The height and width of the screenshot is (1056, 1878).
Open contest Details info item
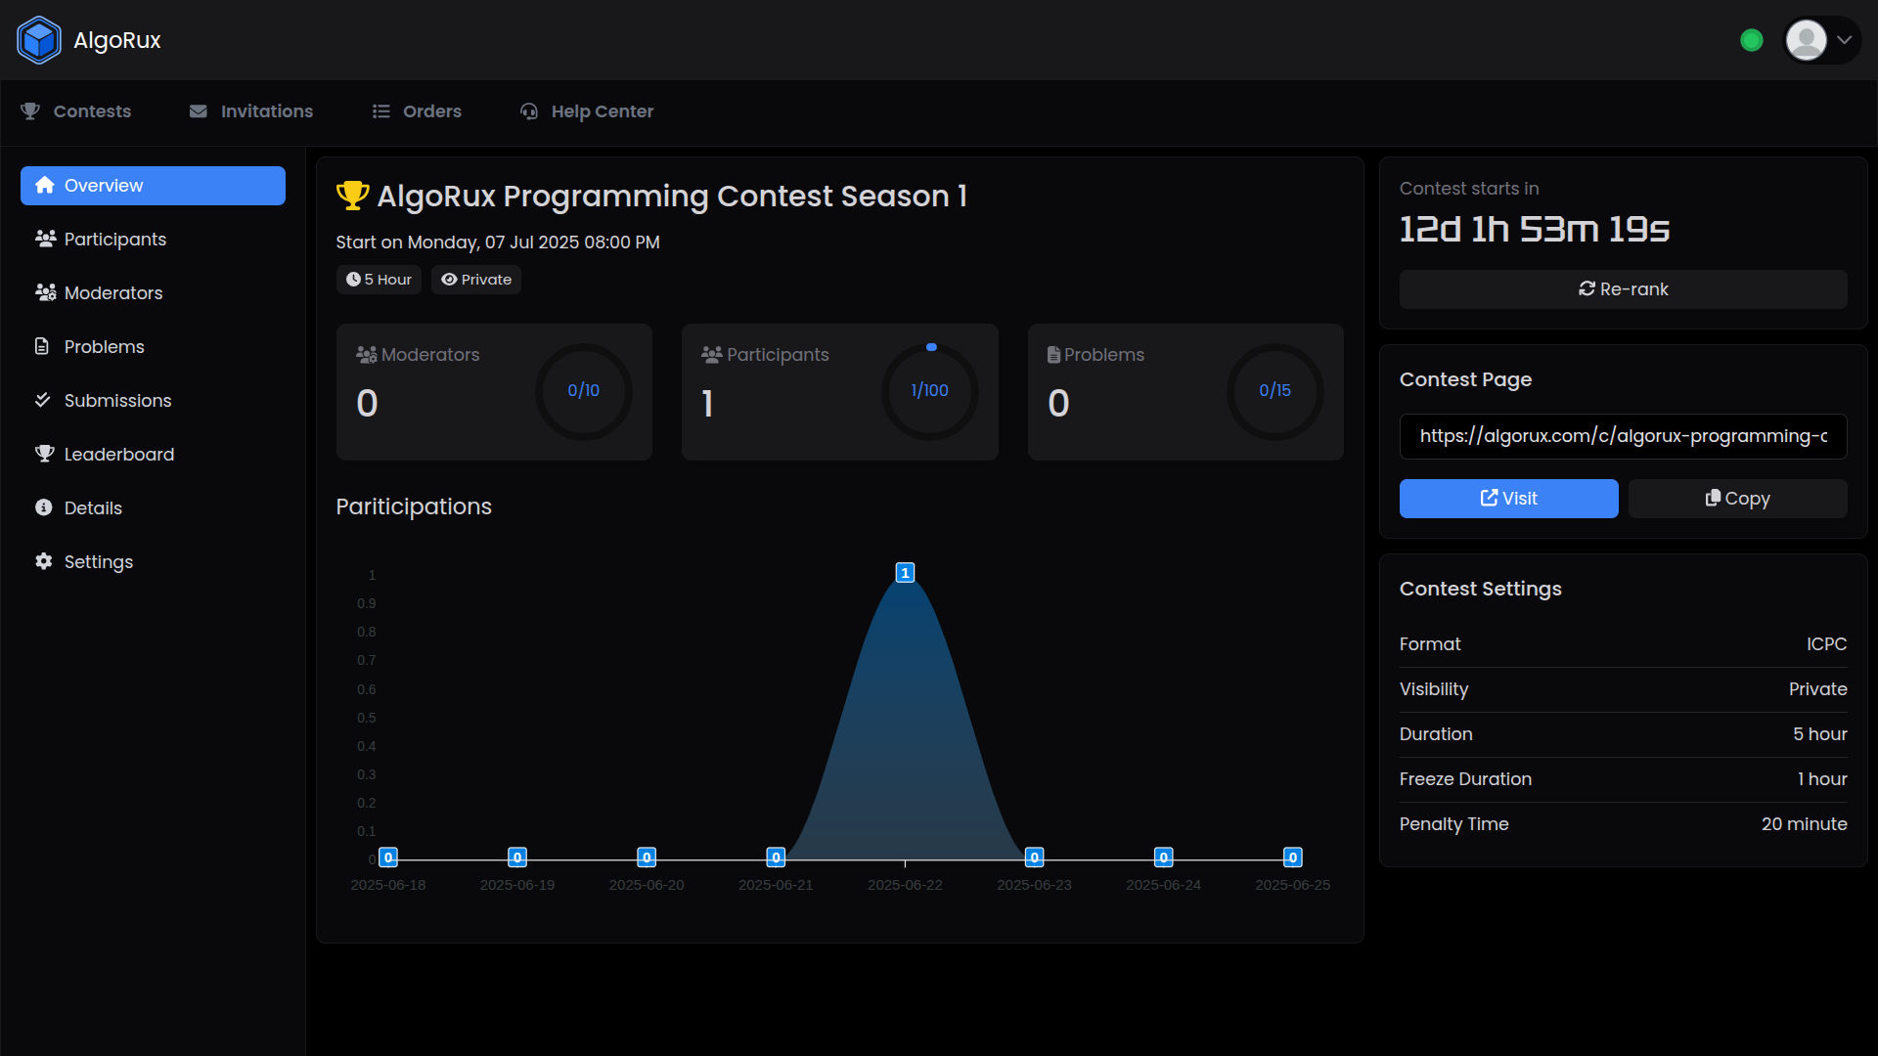(93, 508)
